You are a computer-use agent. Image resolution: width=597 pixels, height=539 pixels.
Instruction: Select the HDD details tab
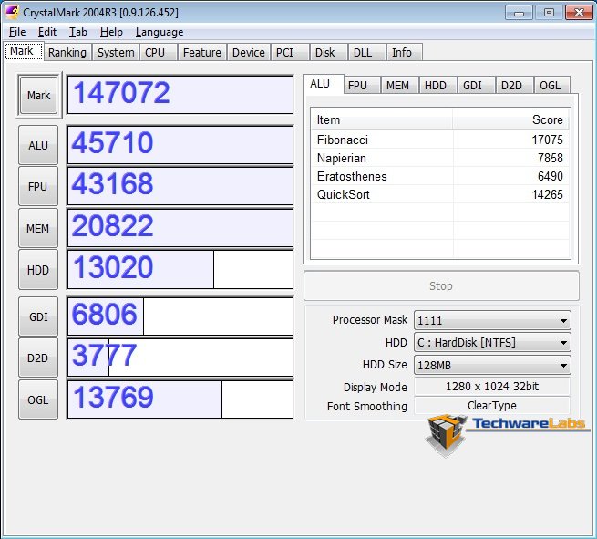438,85
